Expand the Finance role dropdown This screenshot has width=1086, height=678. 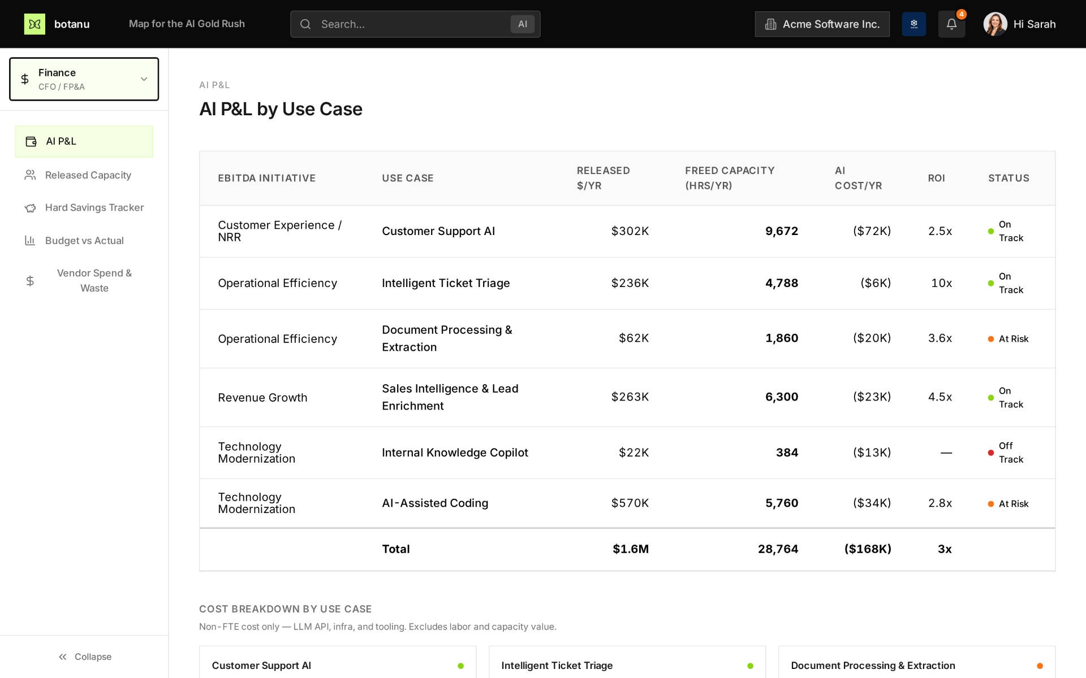pos(84,79)
